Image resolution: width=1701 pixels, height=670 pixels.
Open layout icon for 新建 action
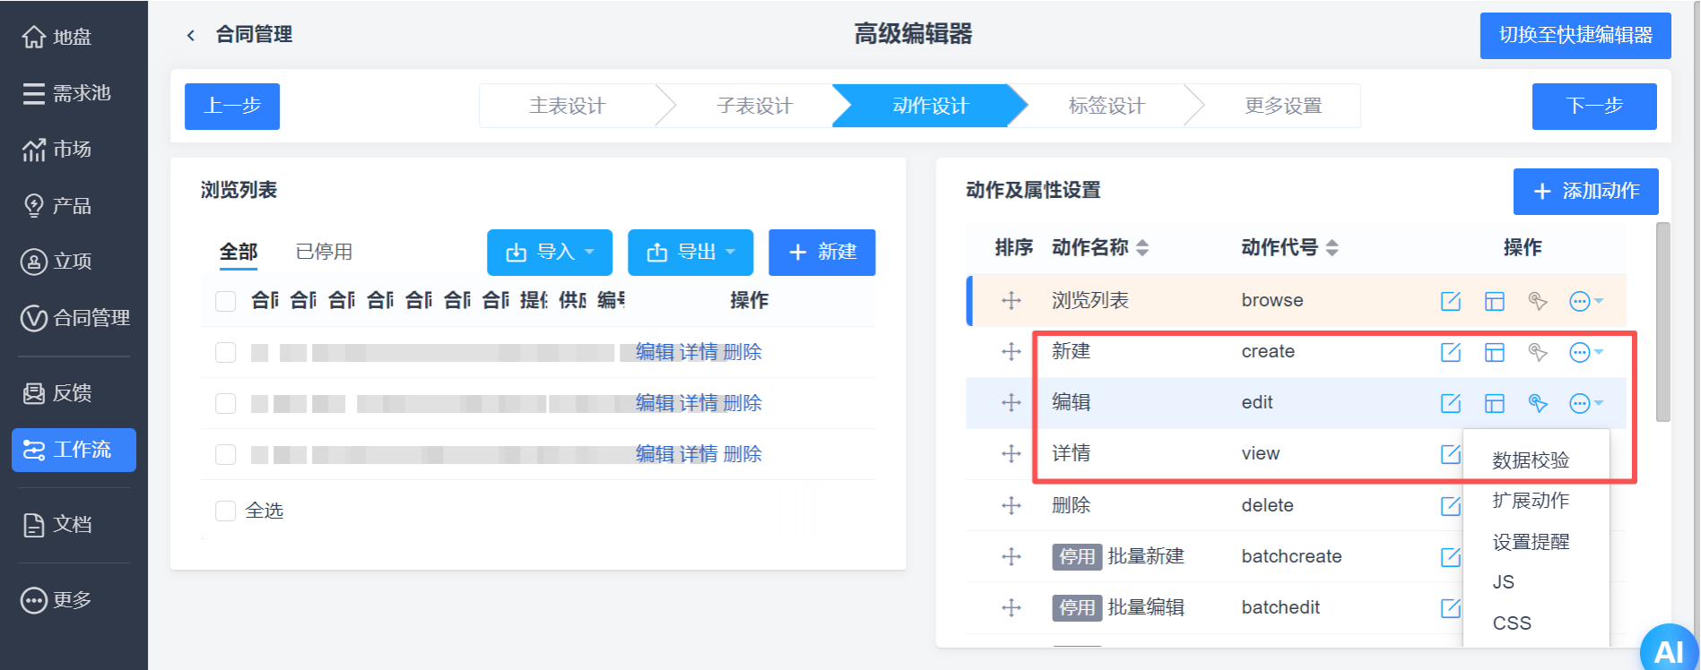1494,352
